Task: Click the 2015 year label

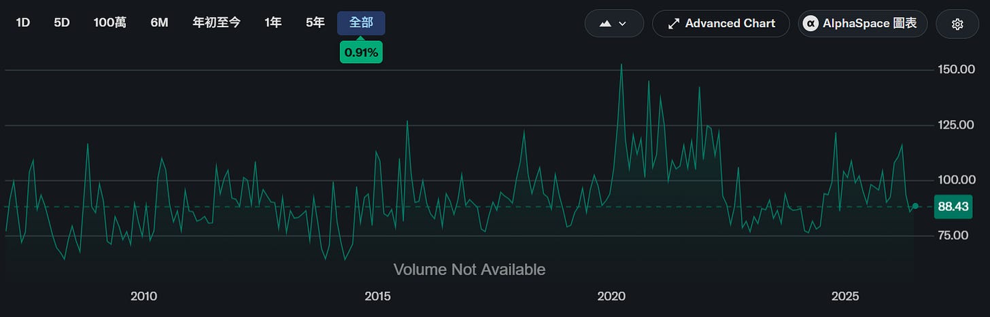Action: (377, 296)
